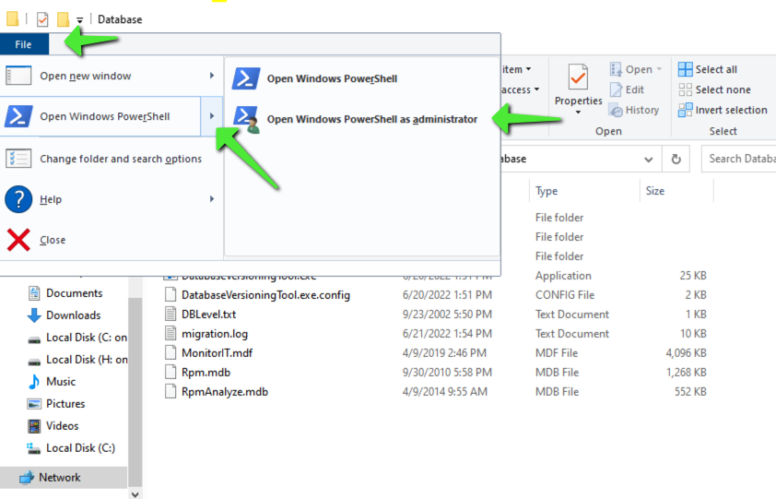Select Open new window menu entry

click(x=112, y=76)
